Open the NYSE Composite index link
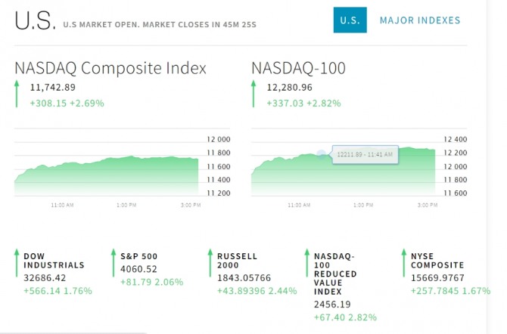Image resolution: width=507 pixels, height=334 pixels. [436, 261]
